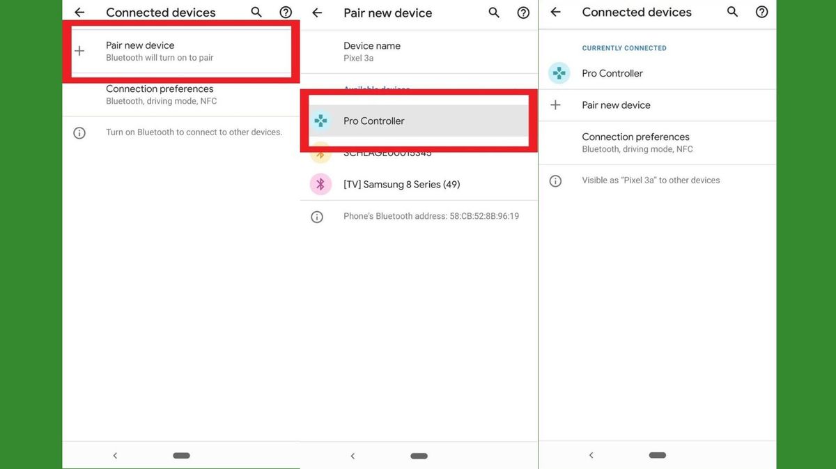
Task: Open Connection preferences in third screen
Action: click(x=657, y=143)
